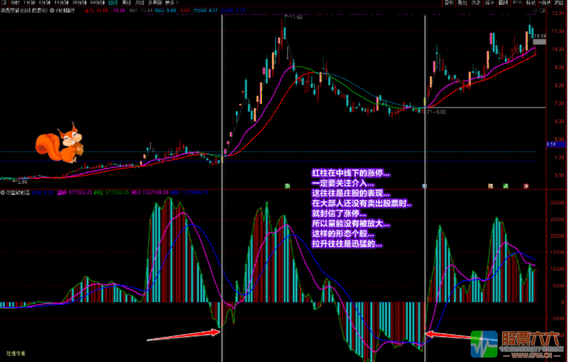The height and width of the screenshot is (362, 568).
Task: Click the panel layout icon at top-left
Action: pos(3,2)
